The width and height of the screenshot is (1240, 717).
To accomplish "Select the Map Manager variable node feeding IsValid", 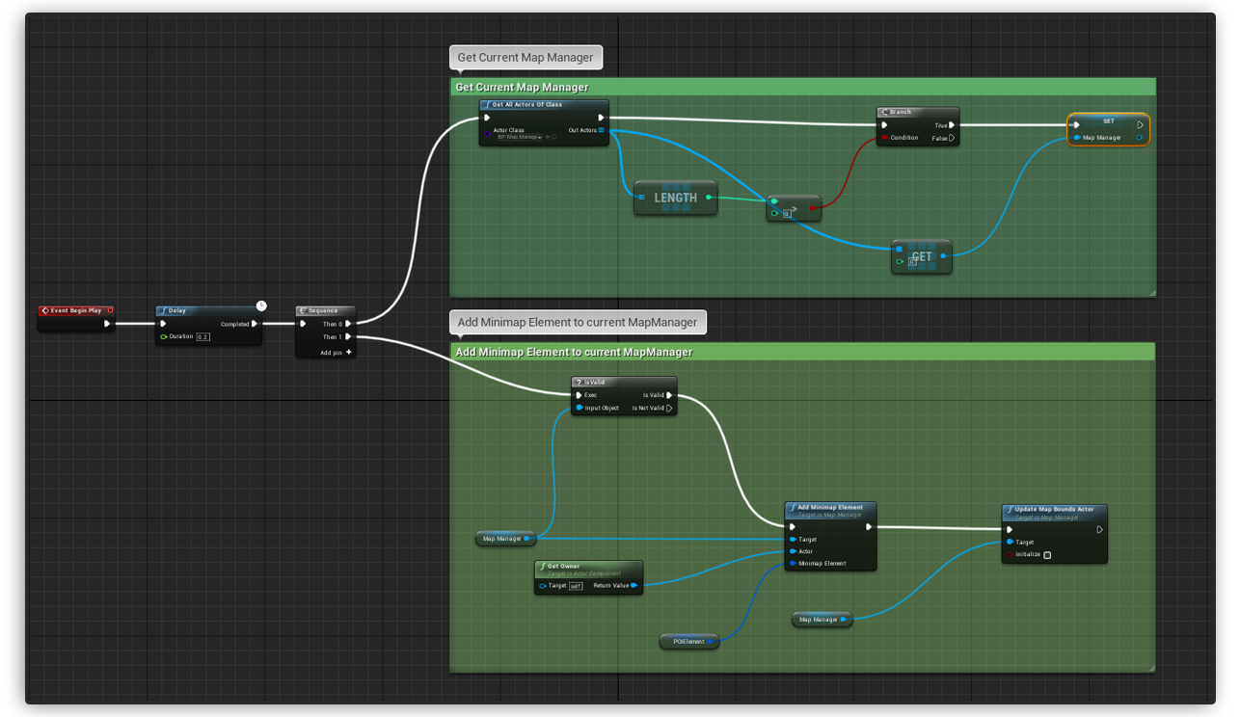I will tap(505, 539).
